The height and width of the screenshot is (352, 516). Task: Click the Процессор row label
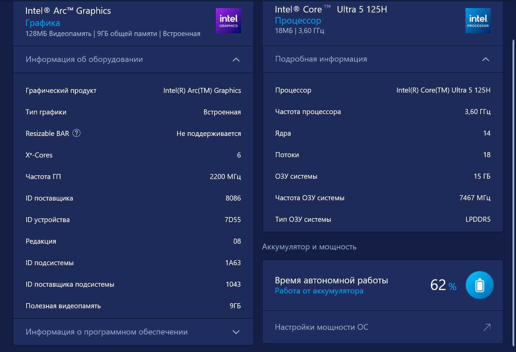(293, 90)
